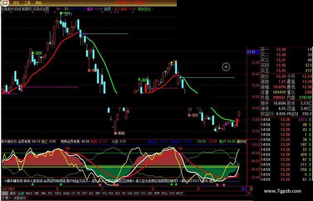
Task: Click the 买二 bid price 13.38
Action: coord(281,55)
